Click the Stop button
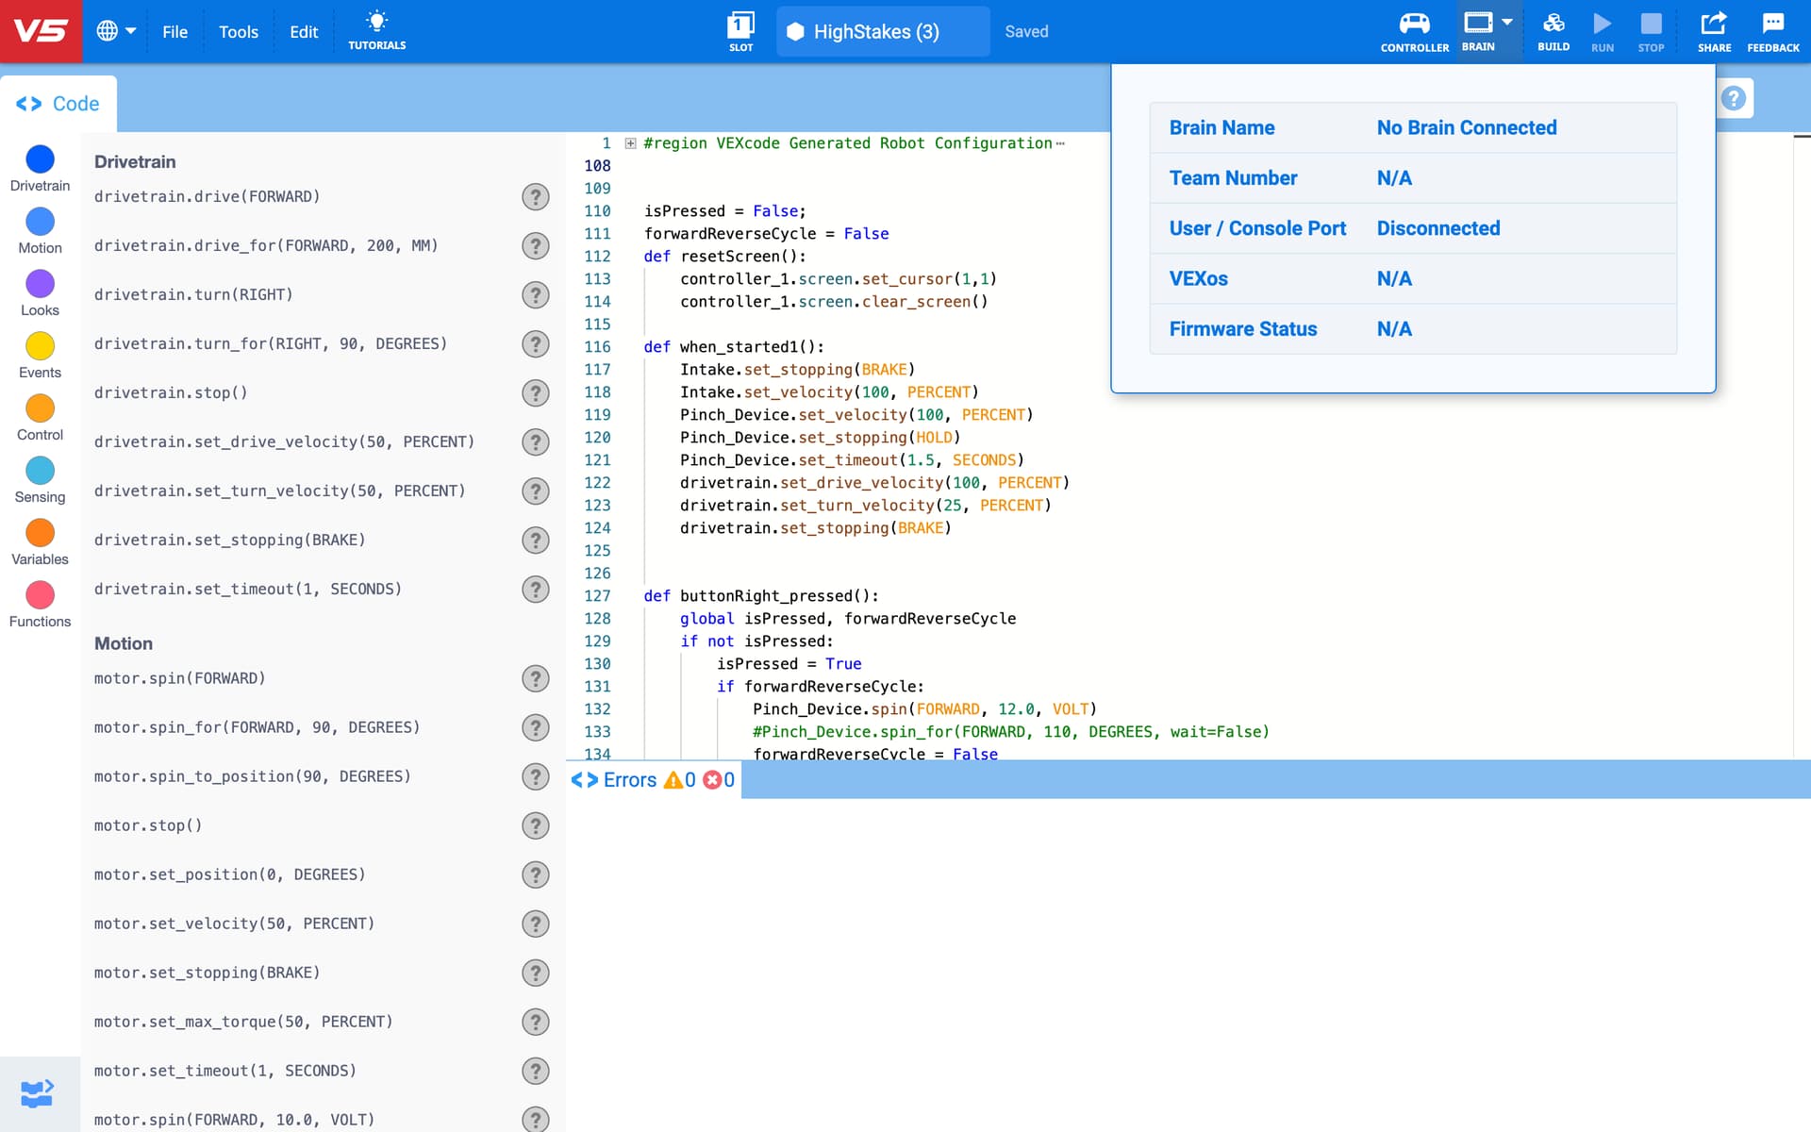 1651,31
